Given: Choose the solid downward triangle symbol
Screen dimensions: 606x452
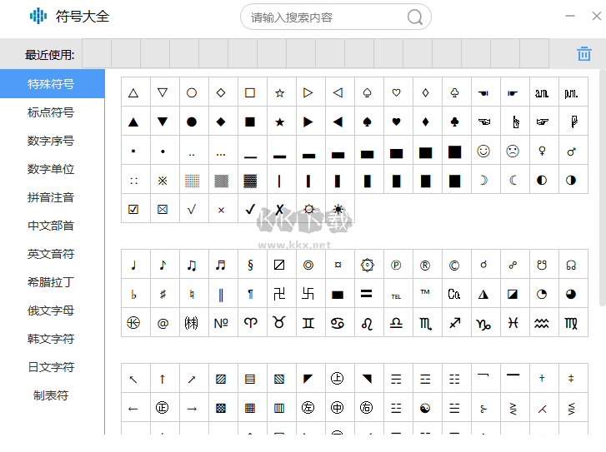Looking at the screenshot, I should point(163,122).
